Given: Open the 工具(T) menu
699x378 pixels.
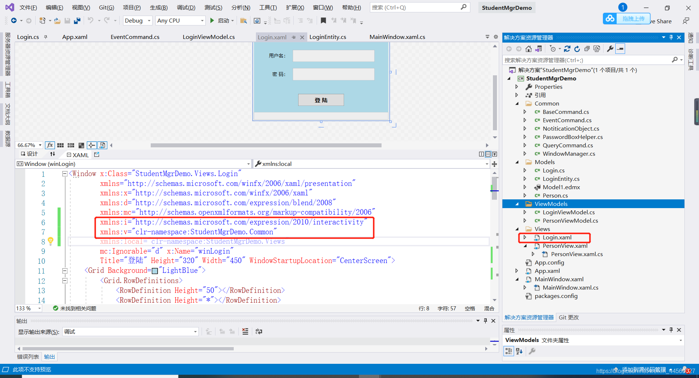Looking at the screenshot, I should 268,7.
